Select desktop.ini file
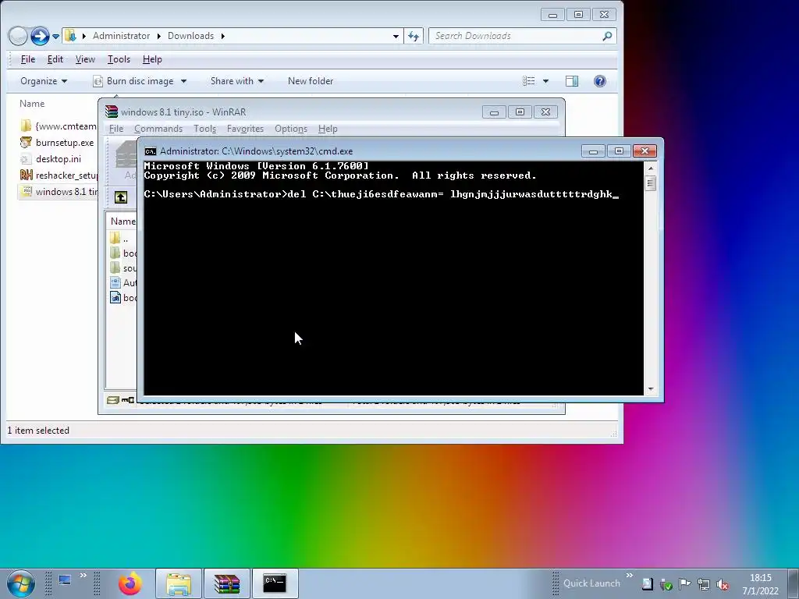The width and height of the screenshot is (799, 599). (51, 159)
